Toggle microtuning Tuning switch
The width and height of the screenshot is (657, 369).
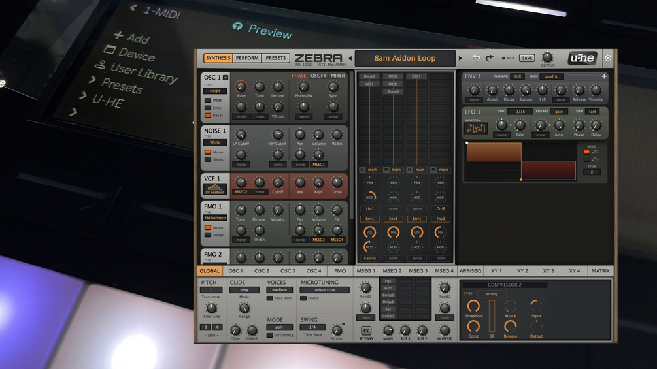[x=303, y=298]
